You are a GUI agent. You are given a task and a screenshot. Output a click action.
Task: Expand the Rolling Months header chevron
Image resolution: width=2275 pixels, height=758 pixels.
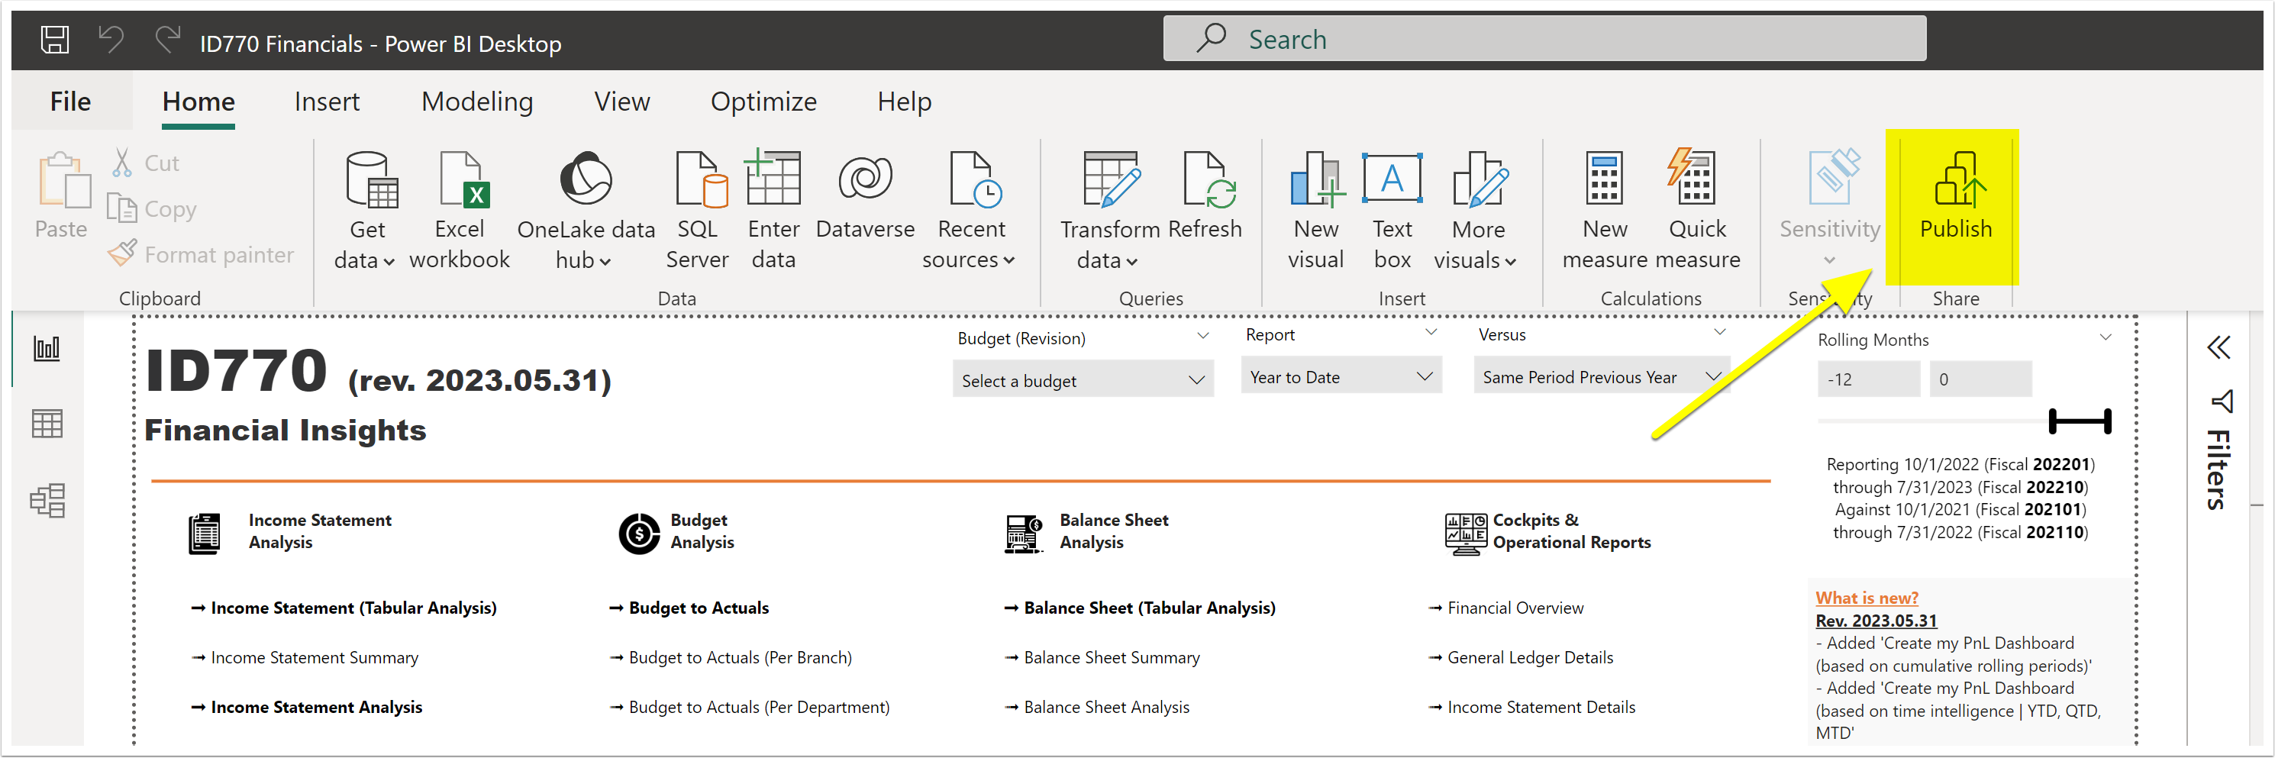[2105, 337]
